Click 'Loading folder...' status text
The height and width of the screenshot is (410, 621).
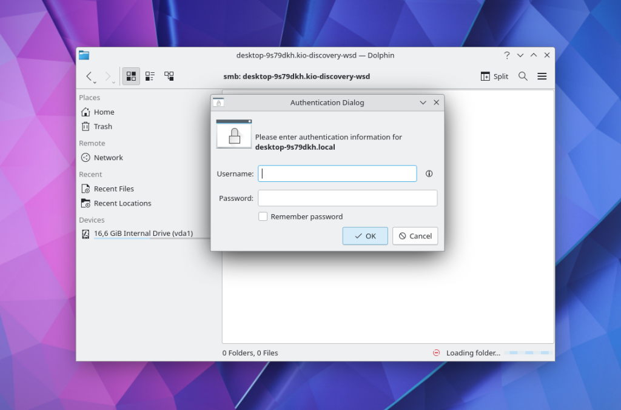(x=473, y=353)
